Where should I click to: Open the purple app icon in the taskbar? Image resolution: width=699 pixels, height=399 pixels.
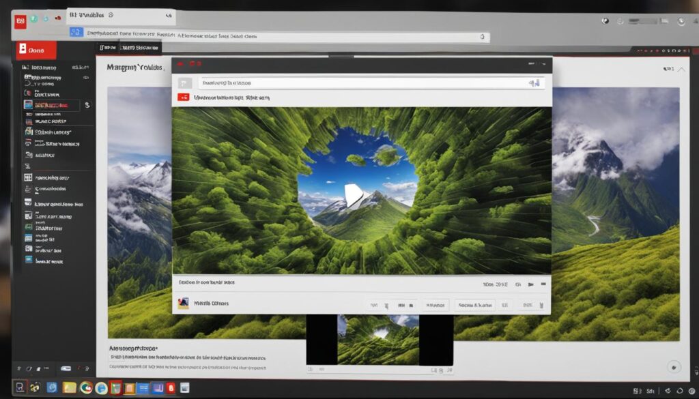click(x=158, y=388)
